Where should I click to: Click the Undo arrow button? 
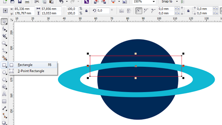61,1
